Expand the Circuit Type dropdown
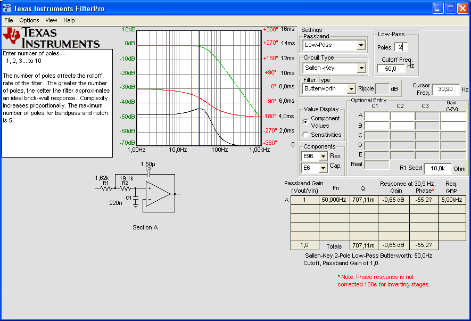 [x=361, y=68]
